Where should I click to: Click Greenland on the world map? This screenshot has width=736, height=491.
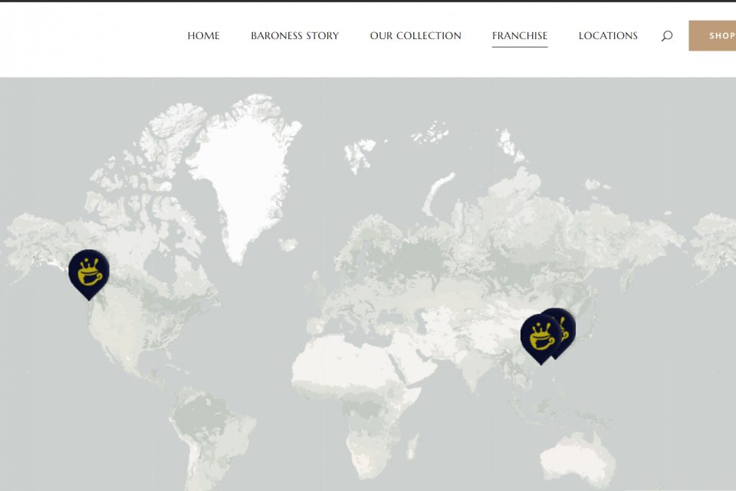(242, 169)
